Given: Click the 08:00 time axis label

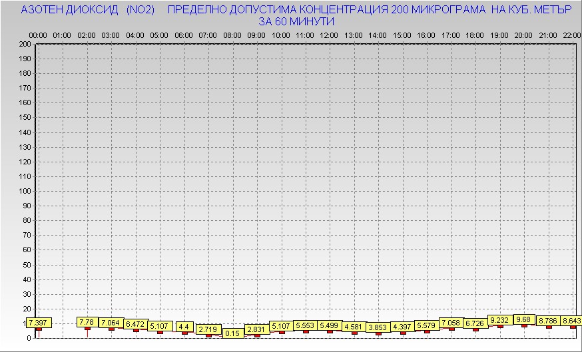Looking at the screenshot, I should tap(232, 35).
